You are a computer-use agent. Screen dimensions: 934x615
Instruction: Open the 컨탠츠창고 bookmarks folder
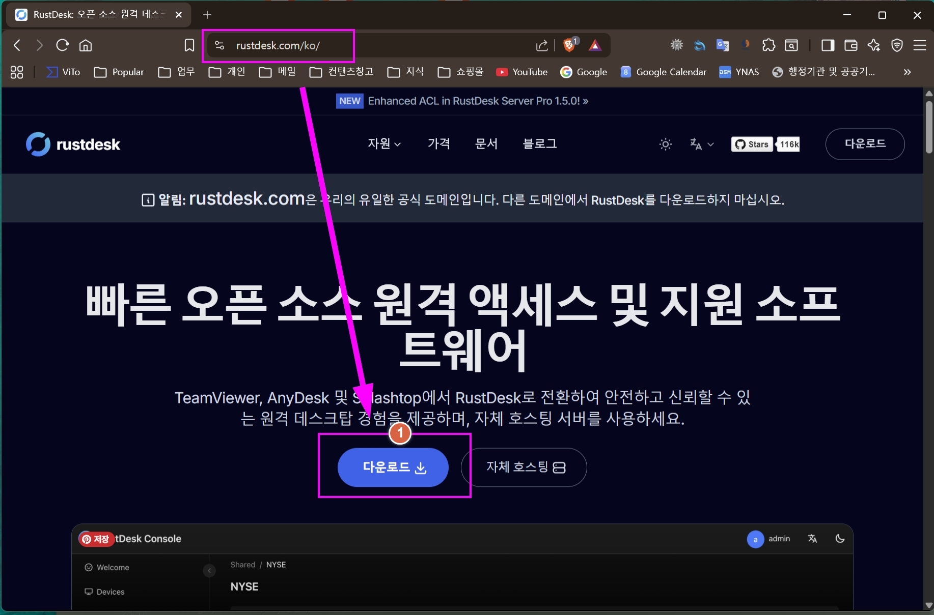pyautogui.click(x=341, y=72)
